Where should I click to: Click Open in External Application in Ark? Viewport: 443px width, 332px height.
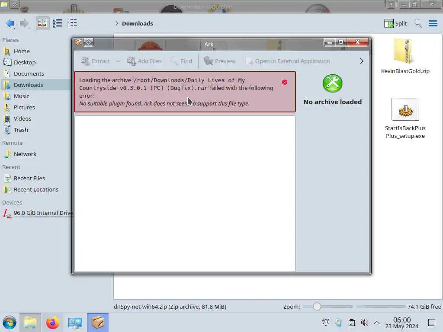288,61
